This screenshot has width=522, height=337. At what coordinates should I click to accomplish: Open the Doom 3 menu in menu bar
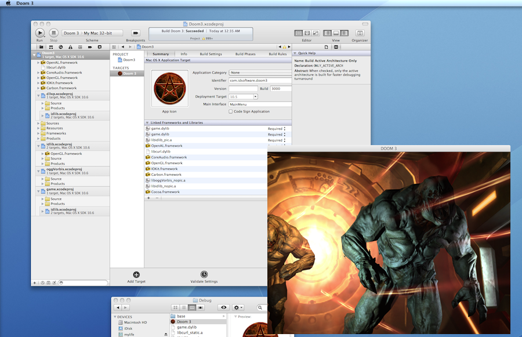coord(25,3)
